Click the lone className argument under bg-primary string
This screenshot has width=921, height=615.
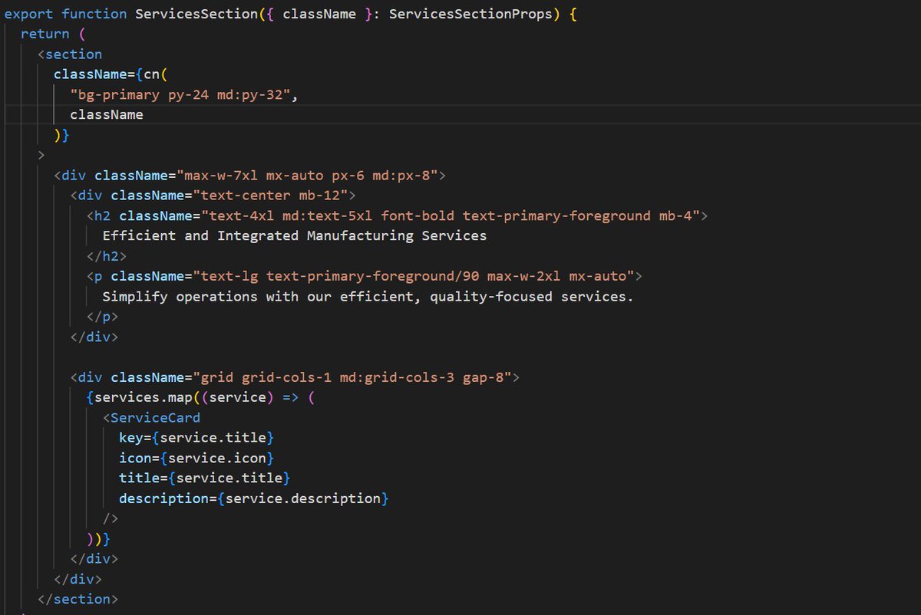tap(107, 115)
